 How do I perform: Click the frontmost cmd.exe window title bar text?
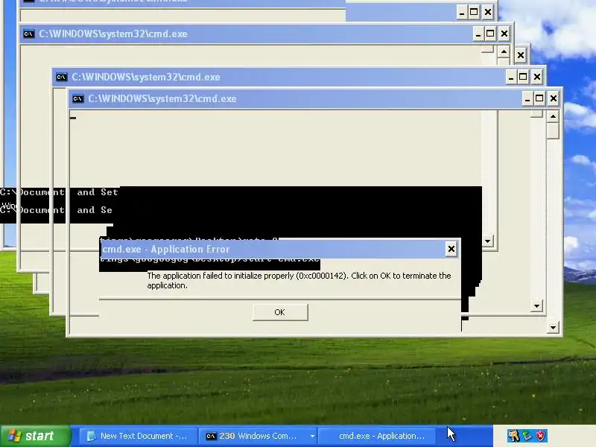point(162,99)
